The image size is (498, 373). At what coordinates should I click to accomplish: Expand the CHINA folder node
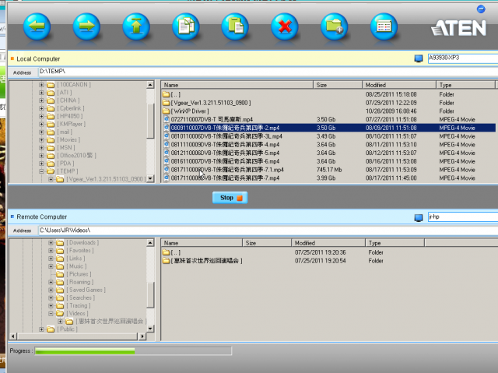click(x=41, y=100)
